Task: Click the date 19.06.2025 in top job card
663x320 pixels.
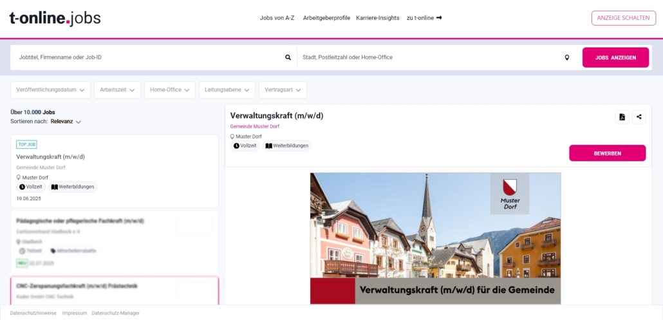Action: 29,198
